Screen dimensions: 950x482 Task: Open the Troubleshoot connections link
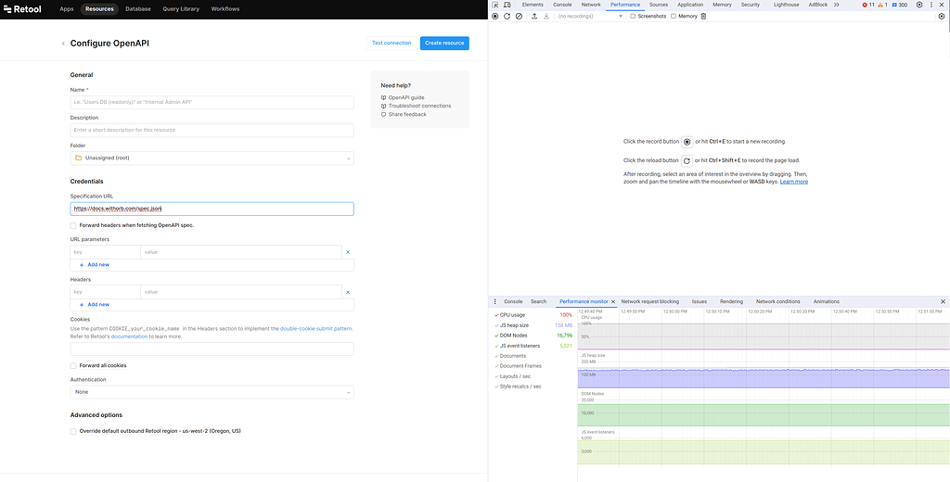tap(420, 106)
